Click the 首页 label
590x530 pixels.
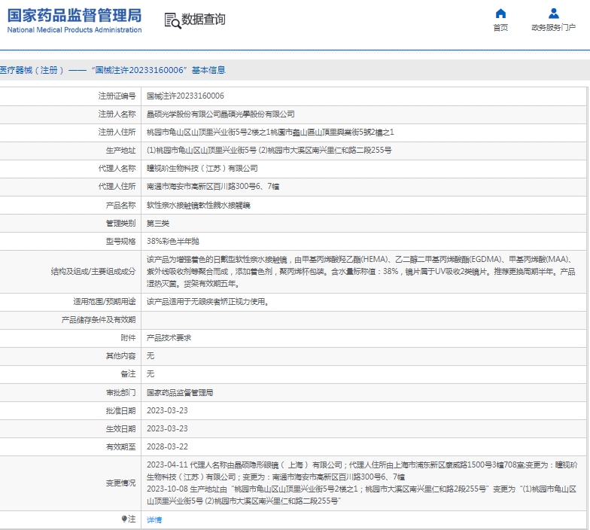tap(500, 27)
